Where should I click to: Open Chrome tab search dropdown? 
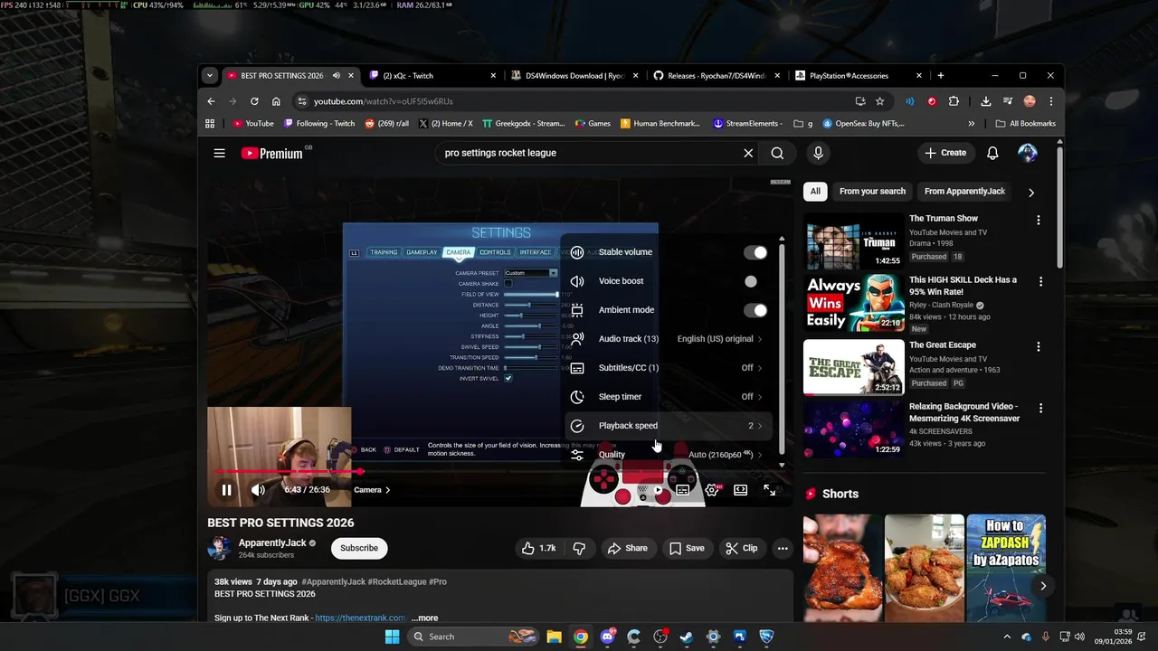coord(209,76)
